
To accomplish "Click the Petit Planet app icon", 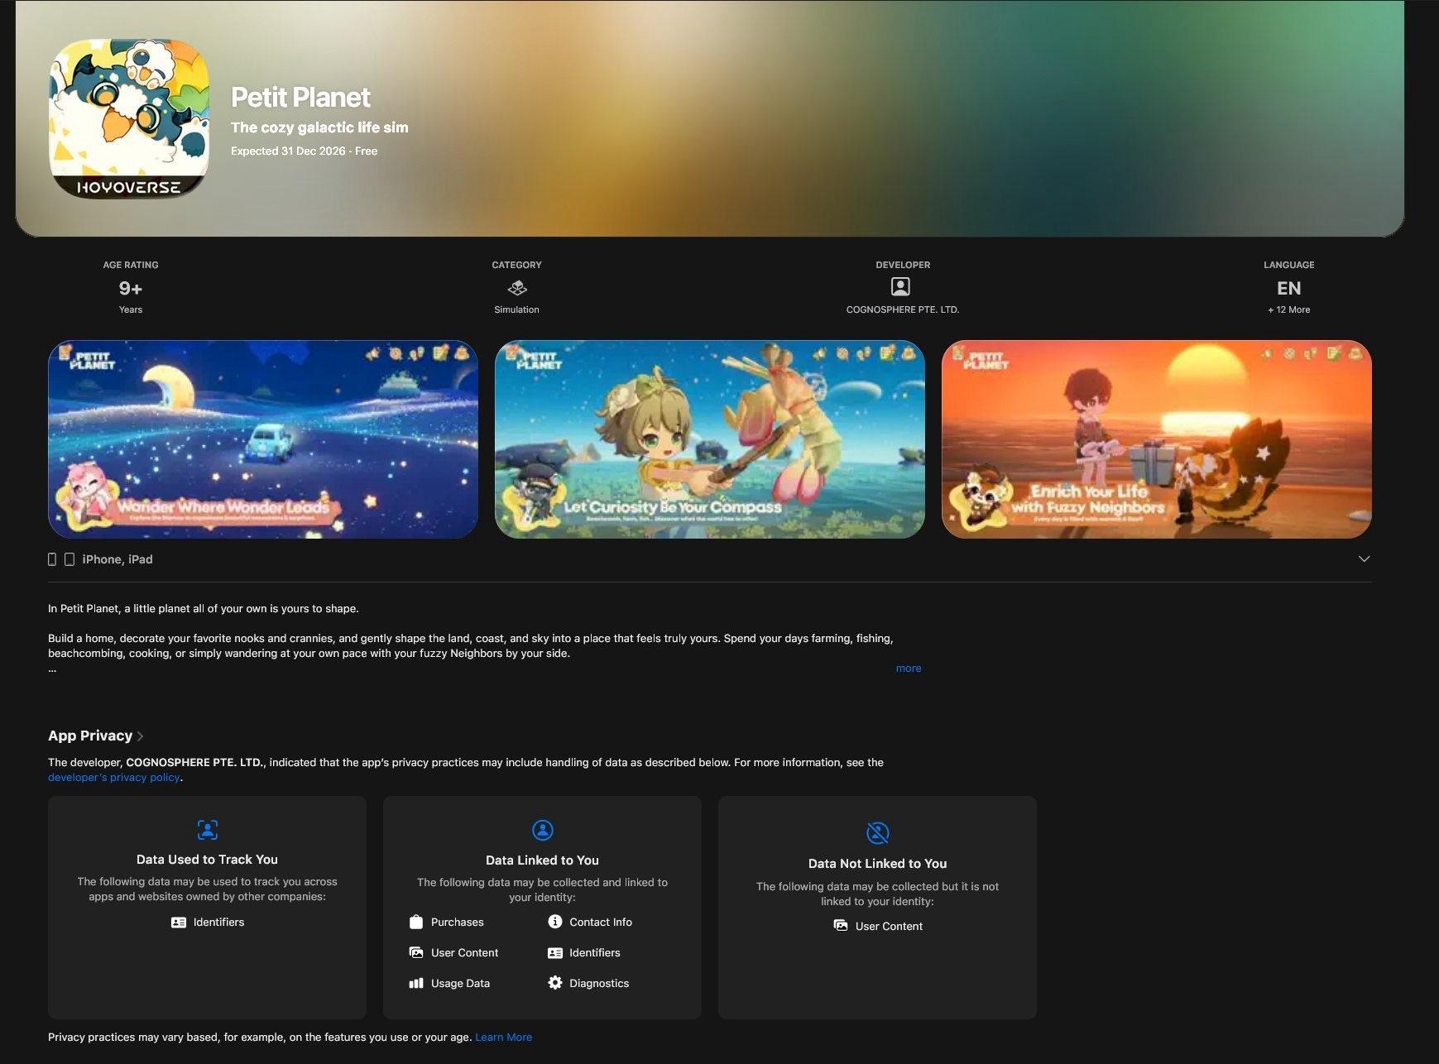I will tap(129, 118).
